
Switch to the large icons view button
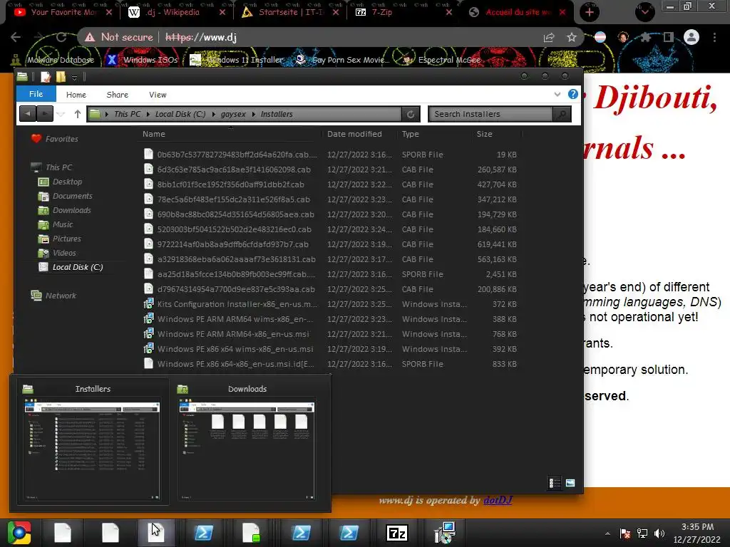pos(570,483)
